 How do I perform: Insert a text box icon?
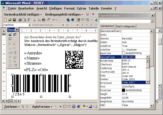74,106
